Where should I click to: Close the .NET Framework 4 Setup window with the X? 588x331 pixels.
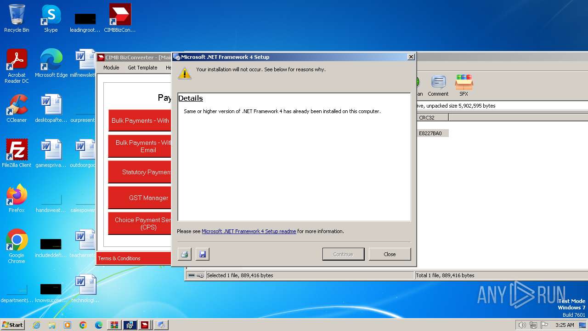pyautogui.click(x=411, y=57)
